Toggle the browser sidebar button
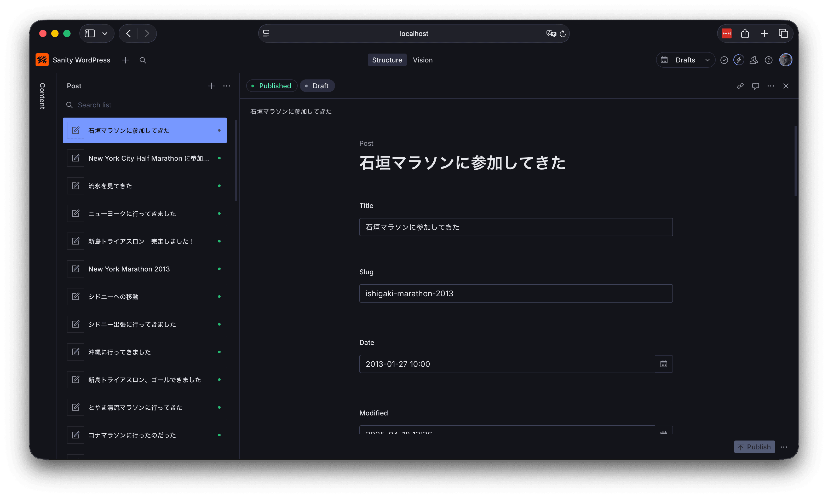The width and height of the screenshot is (828, 498). (90, 33)
